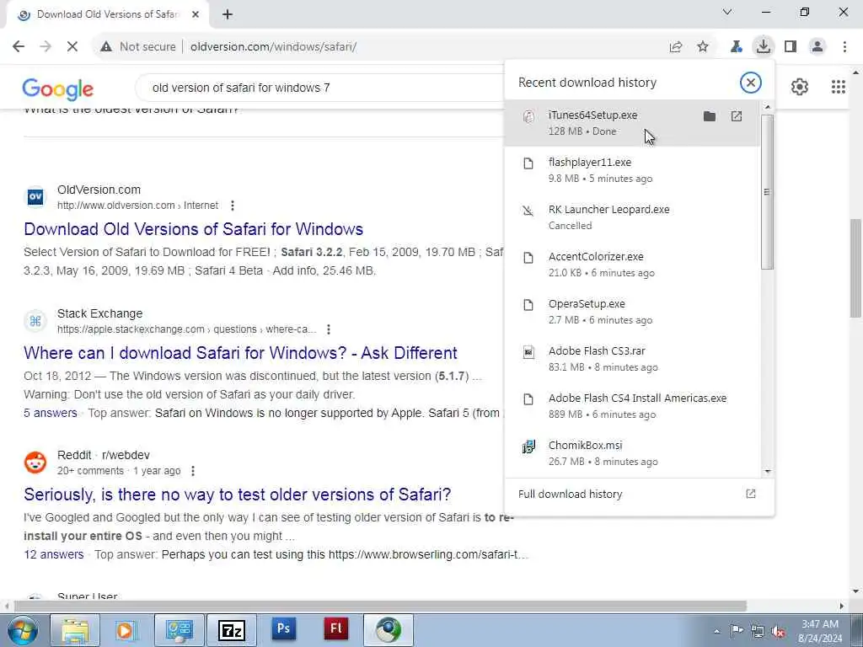Close the recent download history popup
863x647 pixels.
point(750,83)
